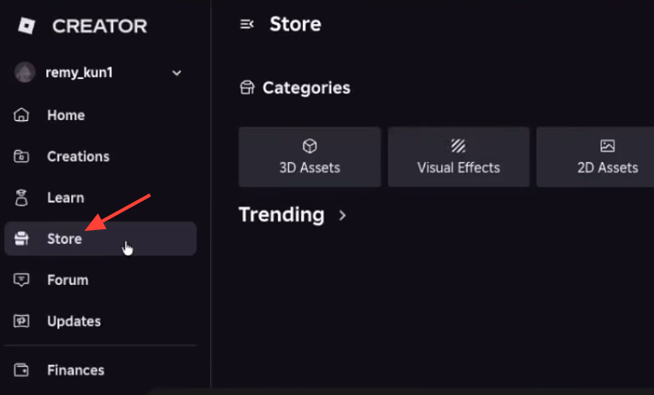
Task: Click the Creations folder icon
Action: (21, 156)
